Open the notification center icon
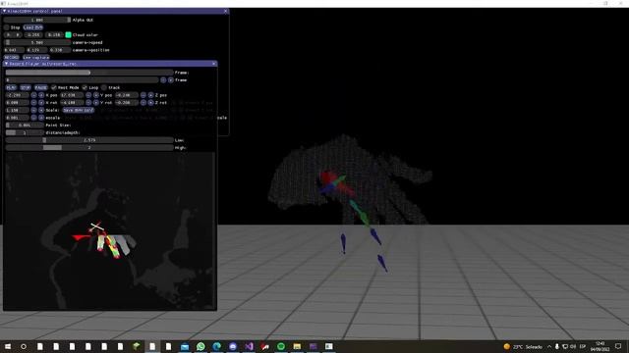629x353 pixels. pos(618,346)
